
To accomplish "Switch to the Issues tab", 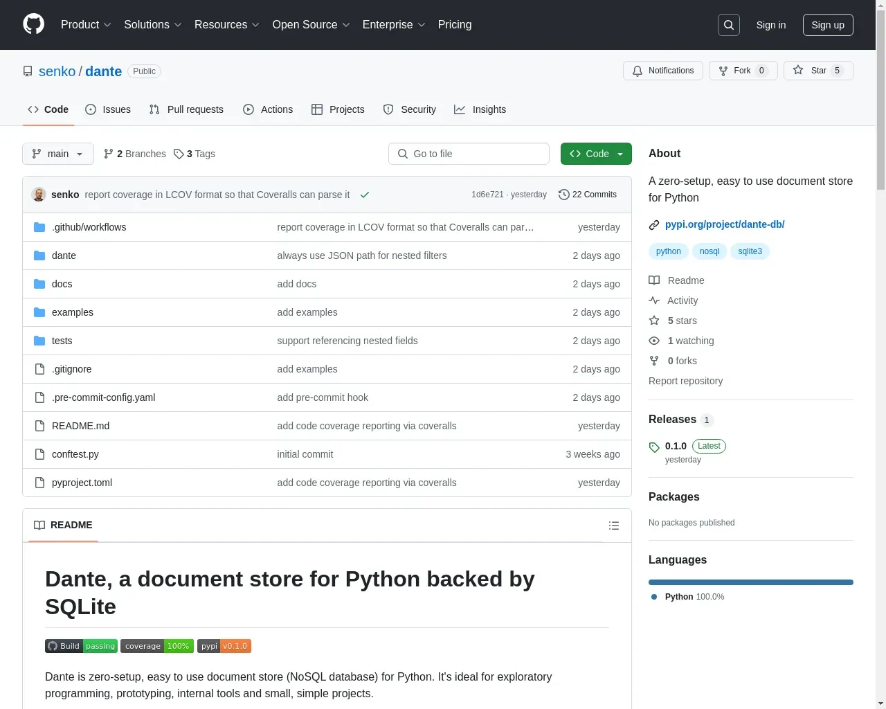I will click(x=108, y=109).
